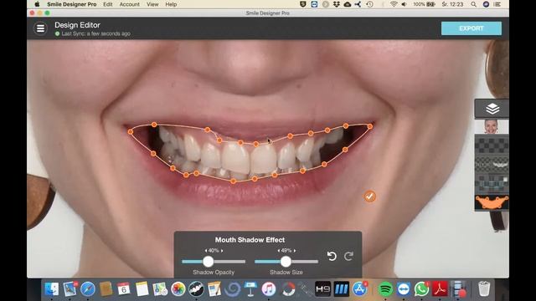Screen dimensions: 536x301
Task: Open Mail app in the dock
Action: [x=70, y=289]
